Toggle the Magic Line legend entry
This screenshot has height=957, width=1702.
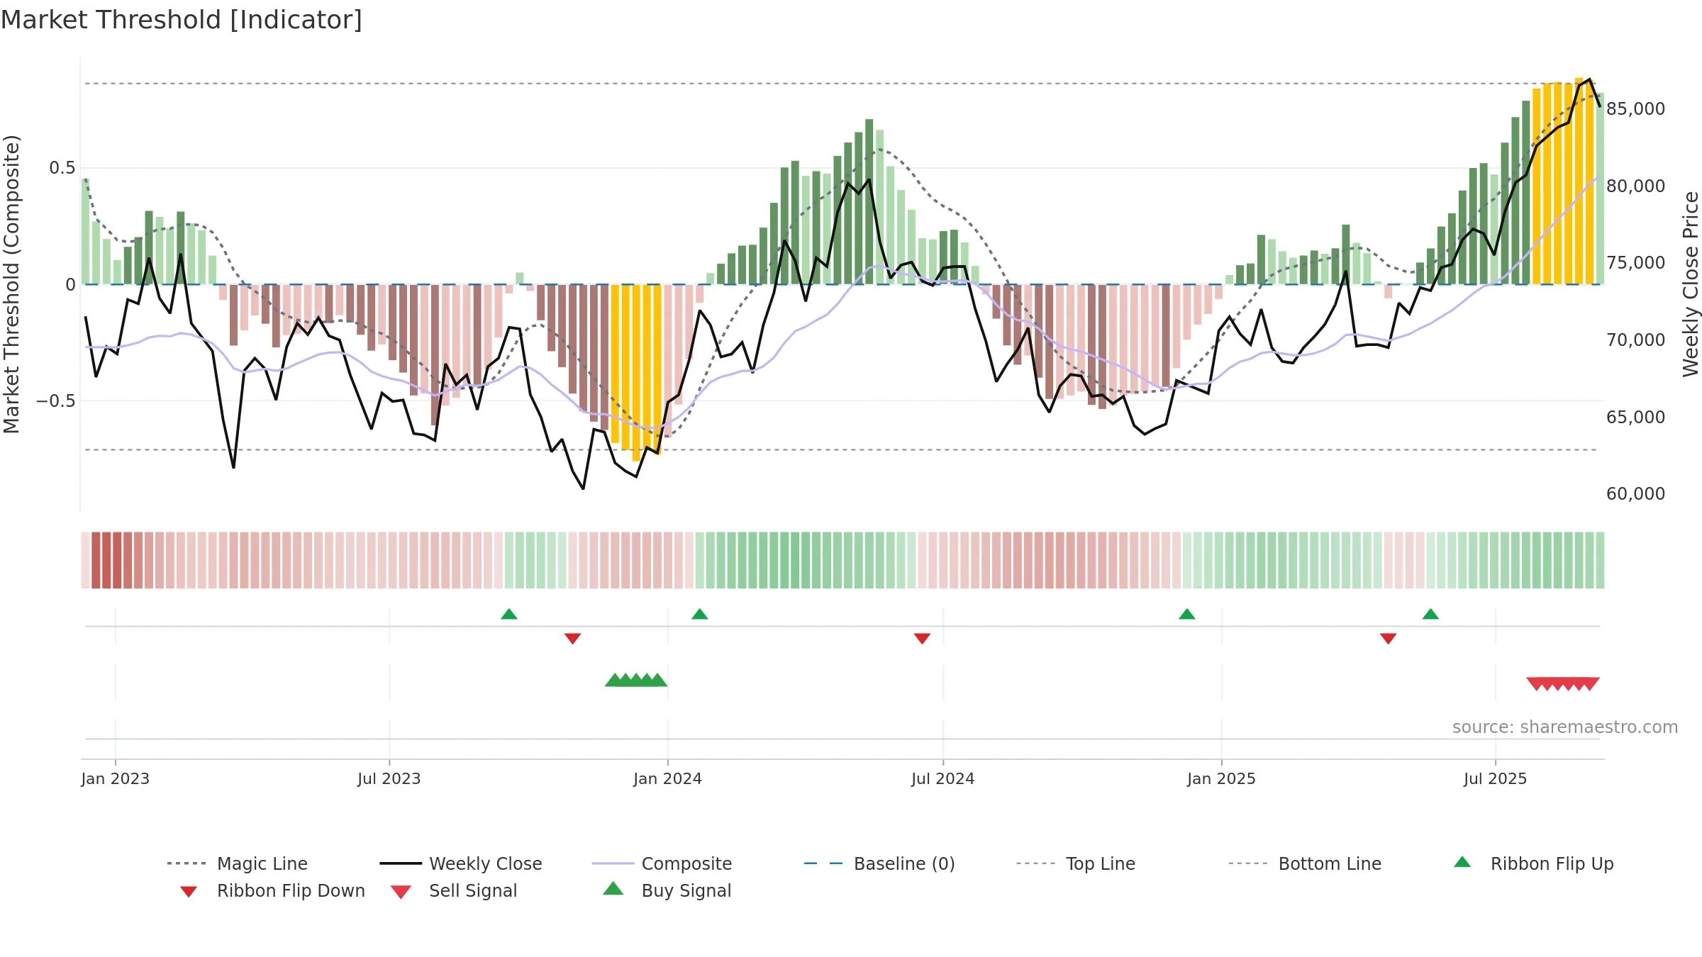point(237,863)
